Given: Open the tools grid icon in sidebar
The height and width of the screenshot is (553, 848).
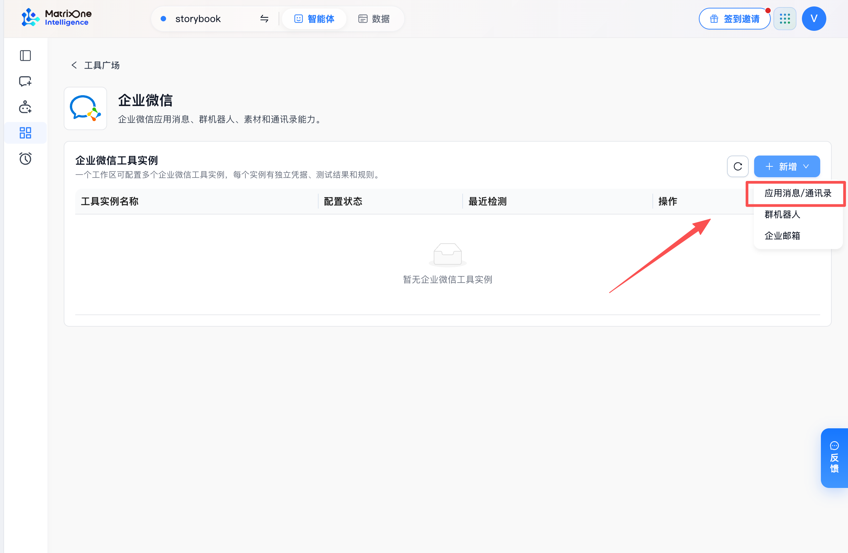Looking at the screenshot, I should (x=25, y=133).
